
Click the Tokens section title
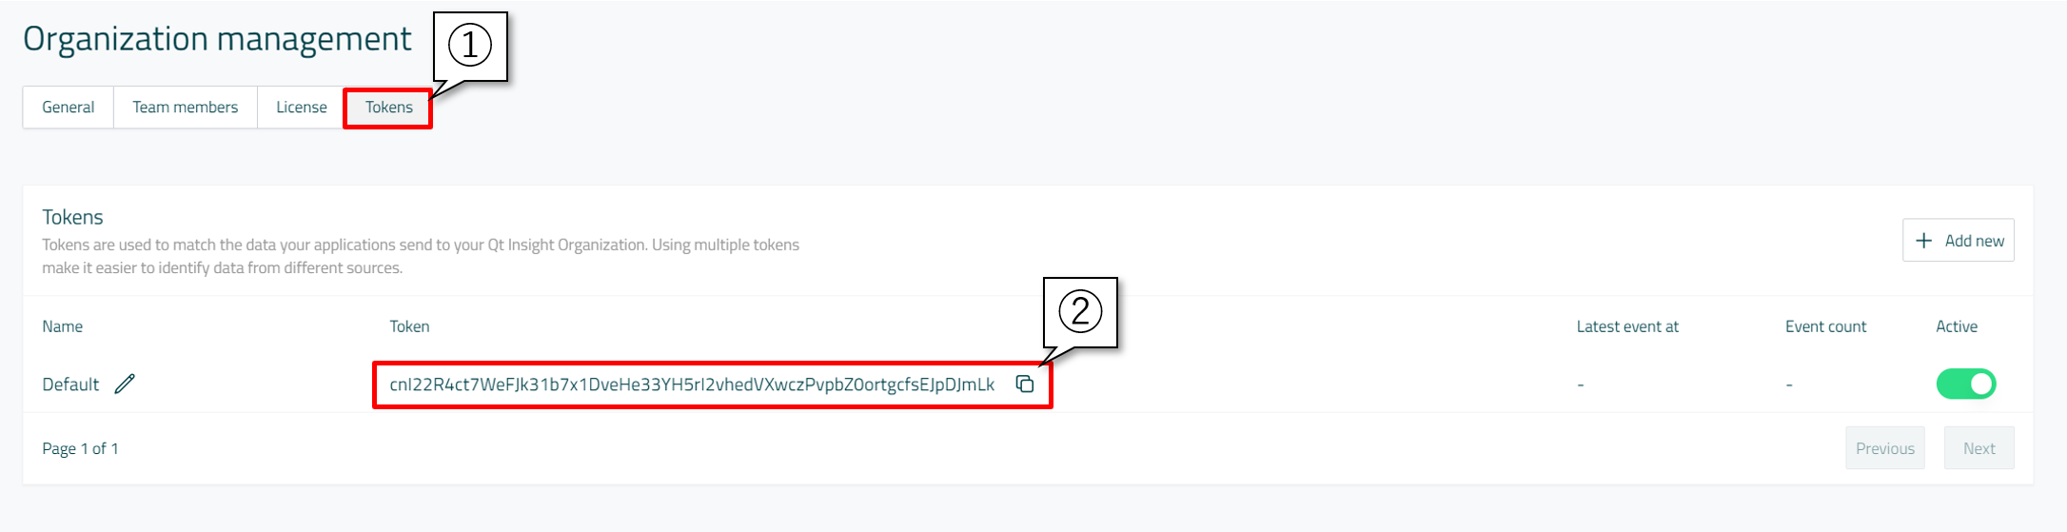click(72, 217)
